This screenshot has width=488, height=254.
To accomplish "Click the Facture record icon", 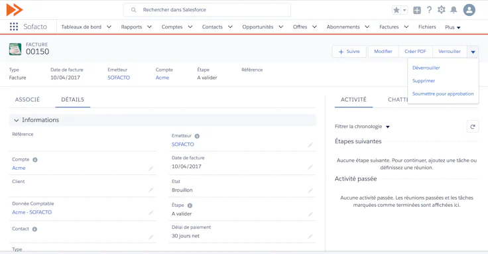I will 15,49.
